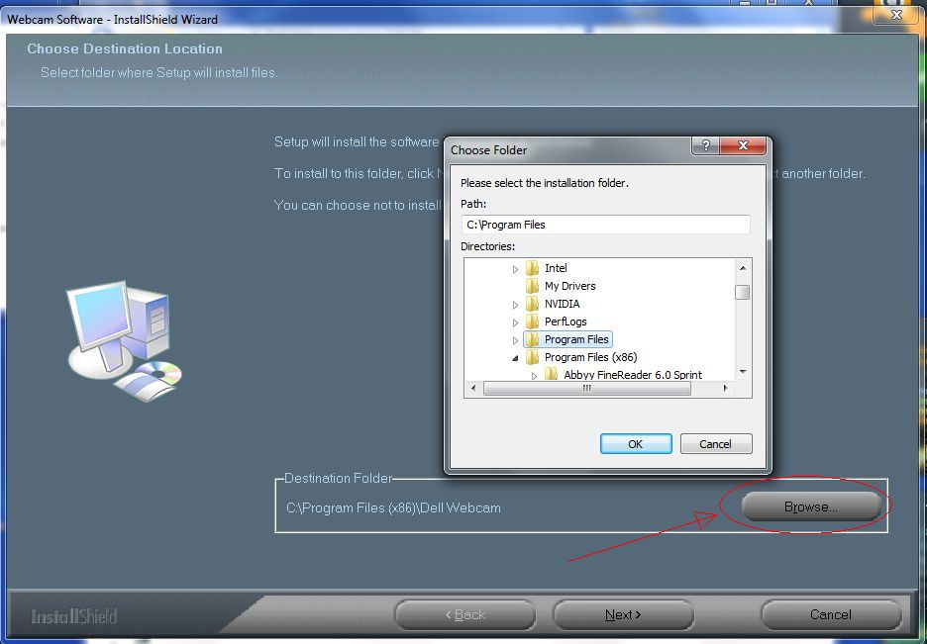Select the Intel folder icon
927x644 pixels.
click(x=532, y=268)
